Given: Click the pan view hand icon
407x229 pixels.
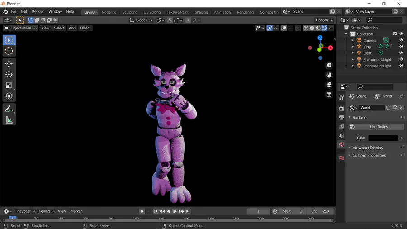Looking at the screenshot, I should click(x=329, y=75).
